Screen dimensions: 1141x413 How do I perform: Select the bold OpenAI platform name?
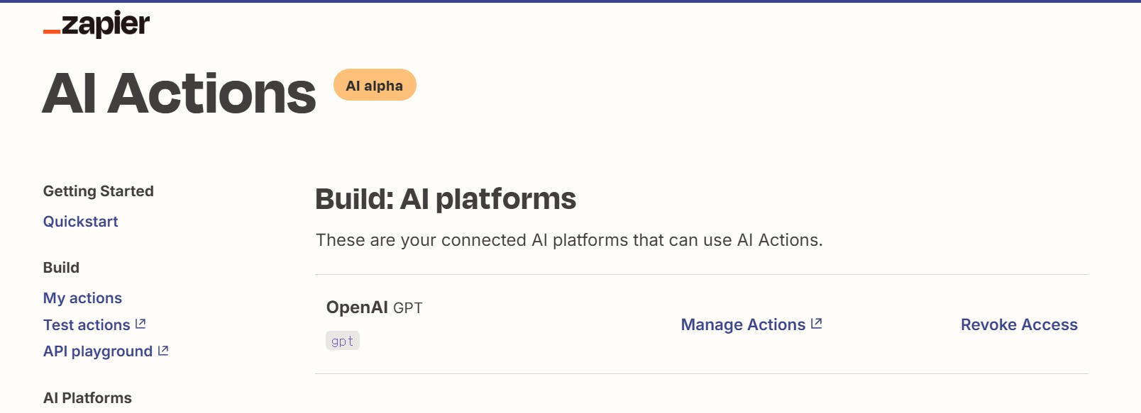tap(357, 307)
